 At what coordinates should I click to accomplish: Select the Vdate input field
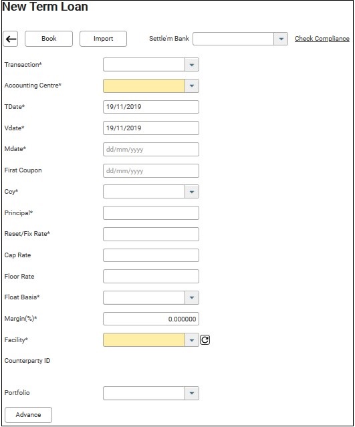[x=151, y=128]
